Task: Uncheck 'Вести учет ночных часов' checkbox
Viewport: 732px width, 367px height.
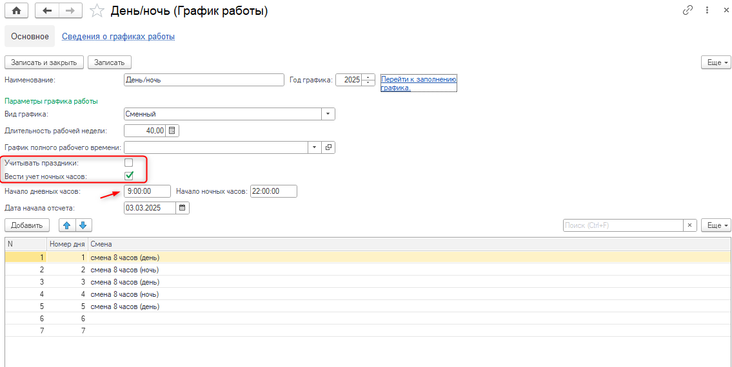Action: pos(129,176)
